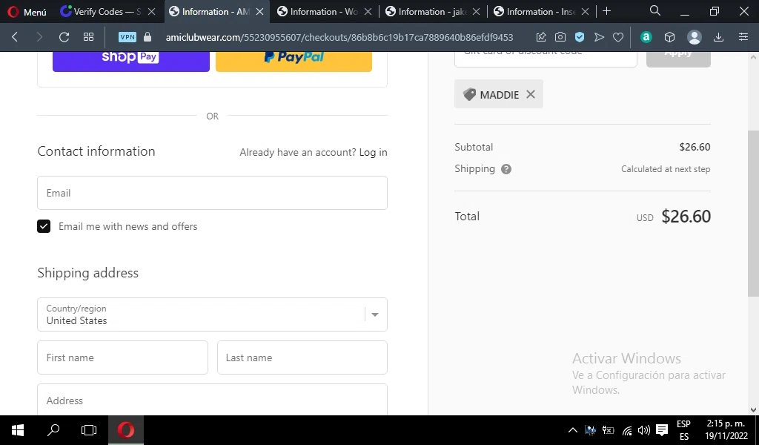
Task: Open a new browser tab
Action: point(606,11)
